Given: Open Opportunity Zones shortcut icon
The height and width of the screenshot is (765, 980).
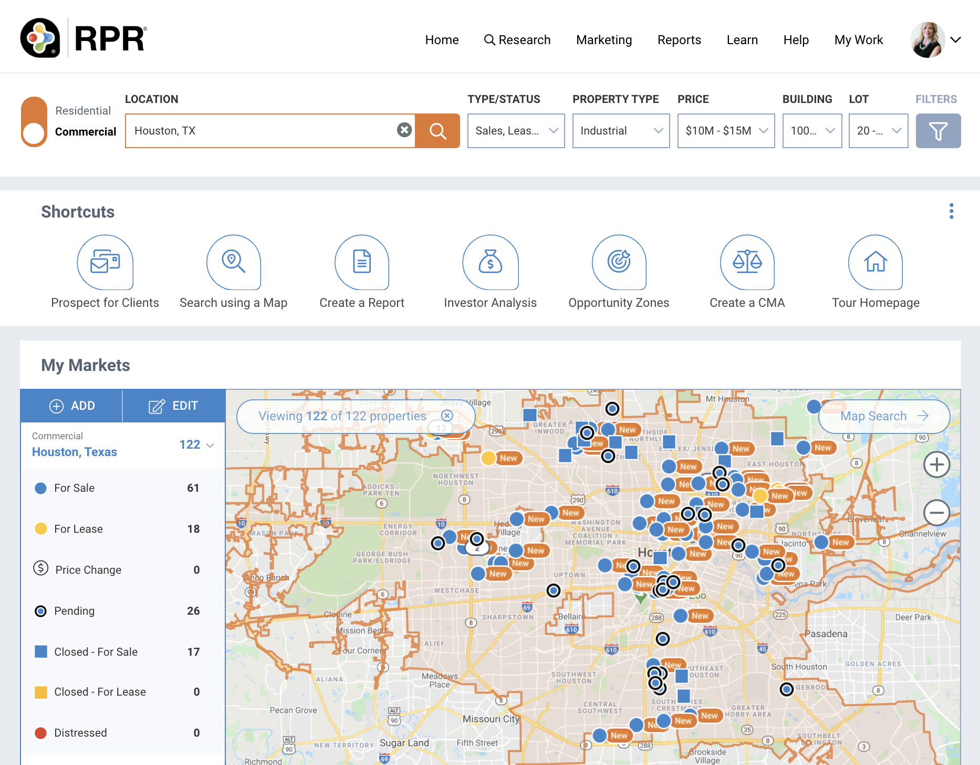Looking at the screenshot, I should 619,262.
